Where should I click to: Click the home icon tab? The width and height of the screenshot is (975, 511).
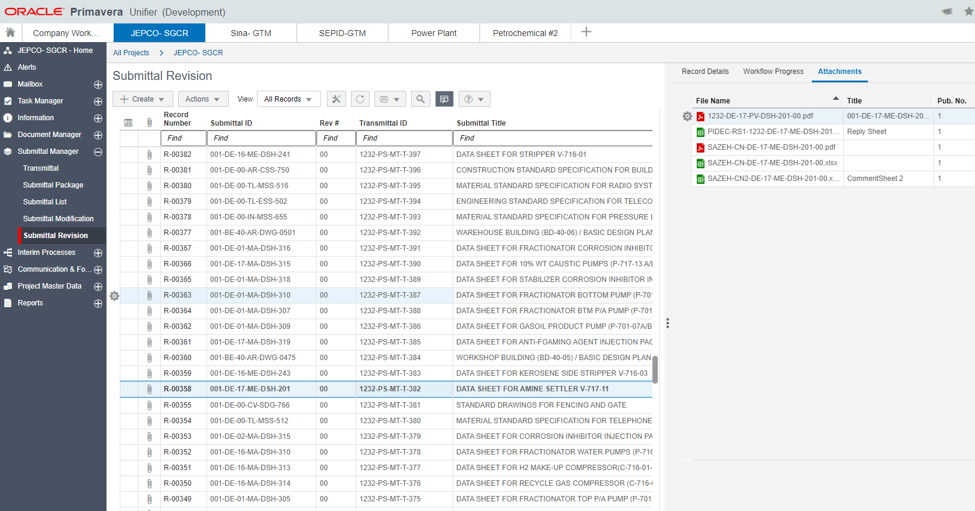pyautogui.click(x=10, y=32)
